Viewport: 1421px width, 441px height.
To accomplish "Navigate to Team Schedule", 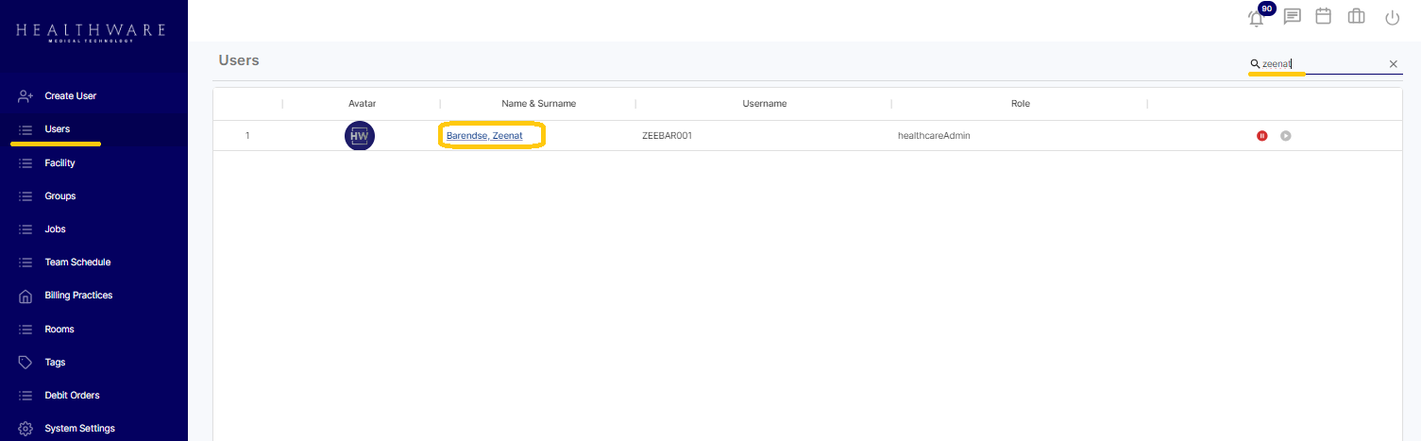I will [x=77, y=263].
